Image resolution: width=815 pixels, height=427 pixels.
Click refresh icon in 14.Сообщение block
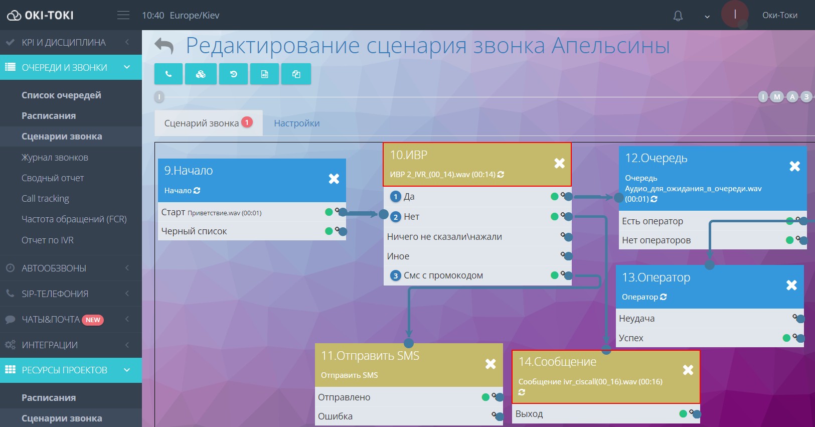tap(522, 392)
